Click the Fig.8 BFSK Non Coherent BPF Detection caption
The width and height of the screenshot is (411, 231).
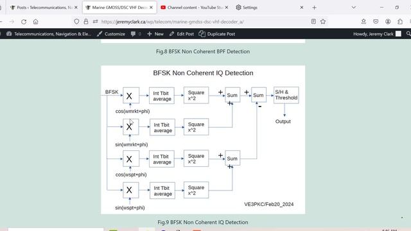[x=203, y=51]
